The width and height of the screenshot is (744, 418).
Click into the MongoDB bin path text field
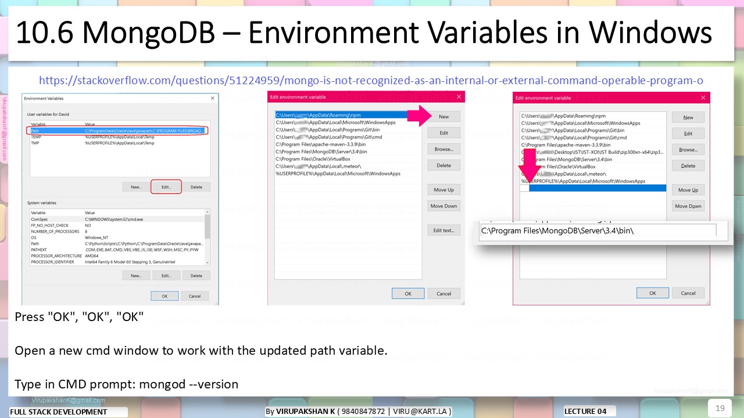coord(596,230)
